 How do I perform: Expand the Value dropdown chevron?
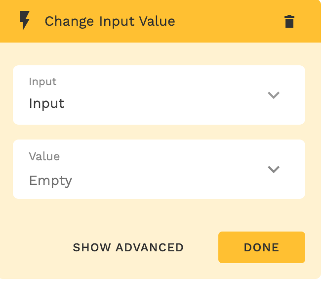274,169
